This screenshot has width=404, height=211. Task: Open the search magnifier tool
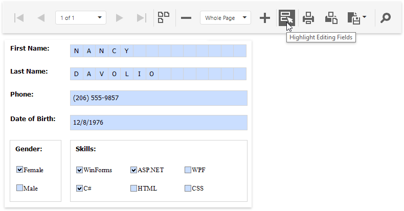pyautogui.click(x=386, y=18)
